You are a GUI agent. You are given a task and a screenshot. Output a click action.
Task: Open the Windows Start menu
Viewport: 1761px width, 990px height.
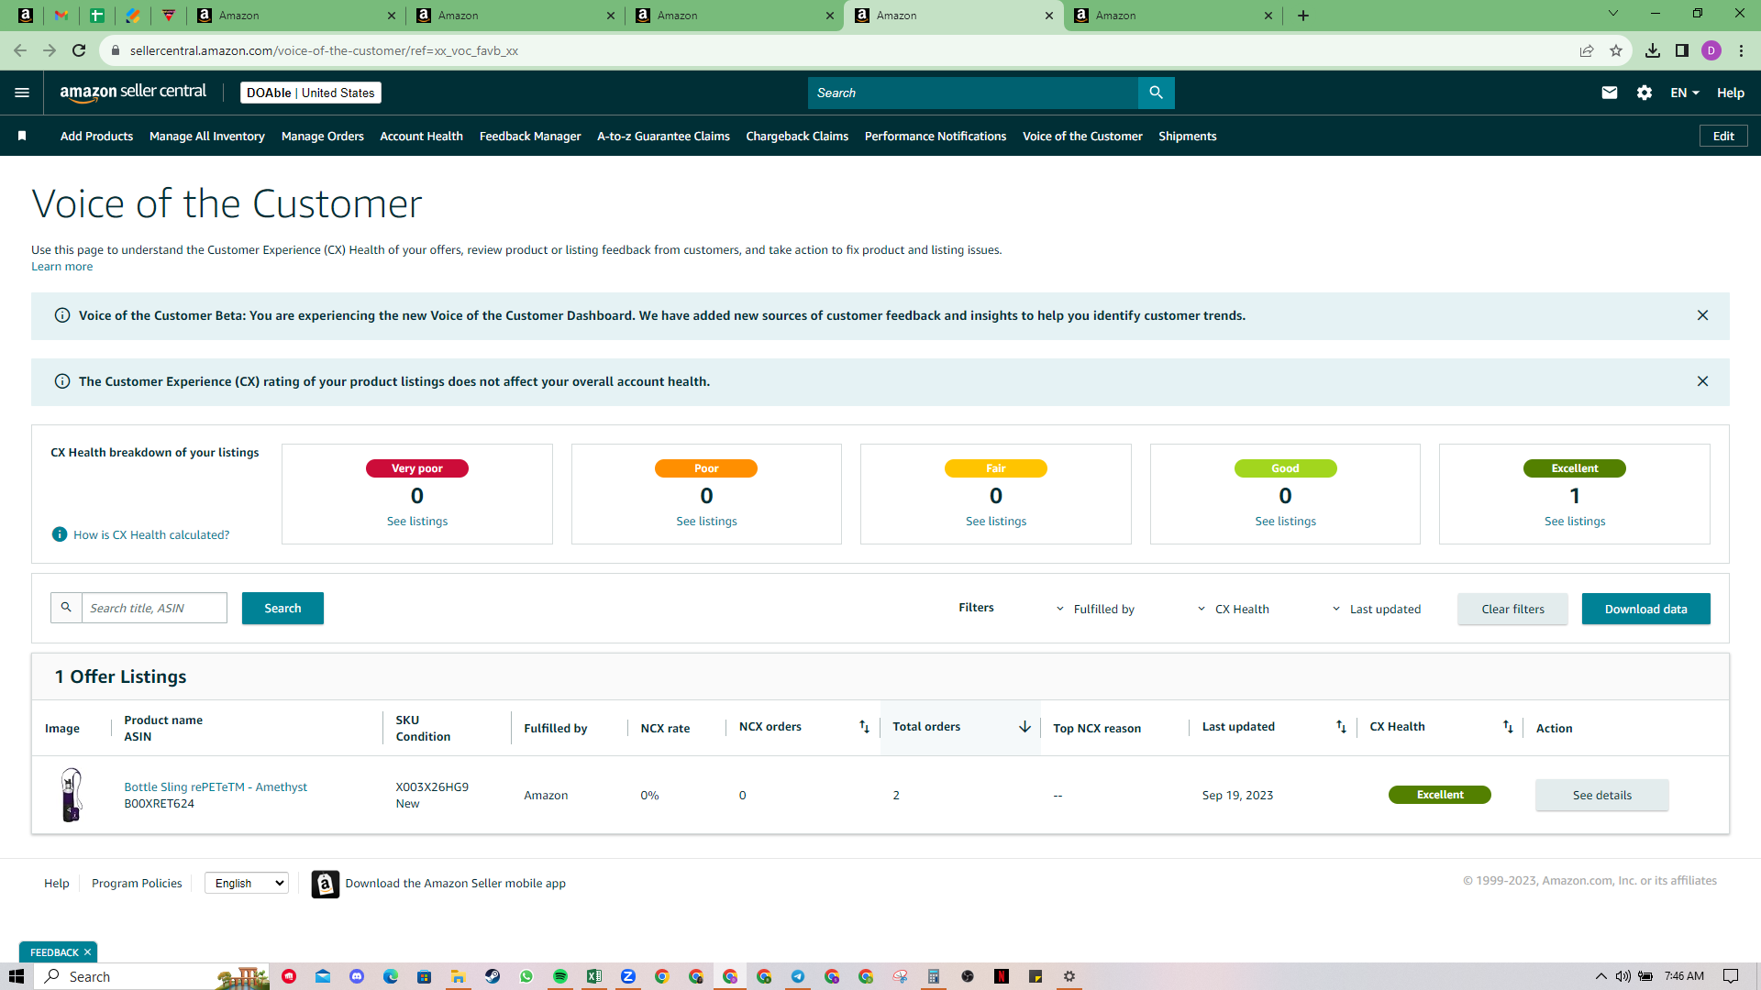click(x=17, y=976)
